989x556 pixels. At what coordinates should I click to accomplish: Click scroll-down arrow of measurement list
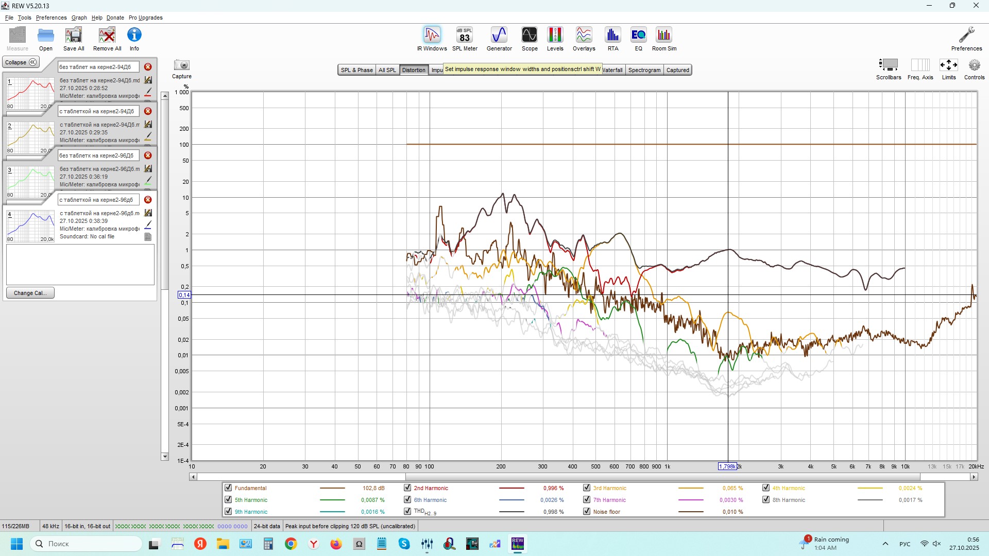(164, 457)
